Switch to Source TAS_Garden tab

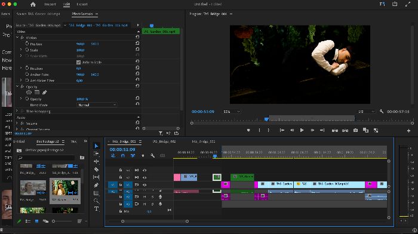pos(38,14)
